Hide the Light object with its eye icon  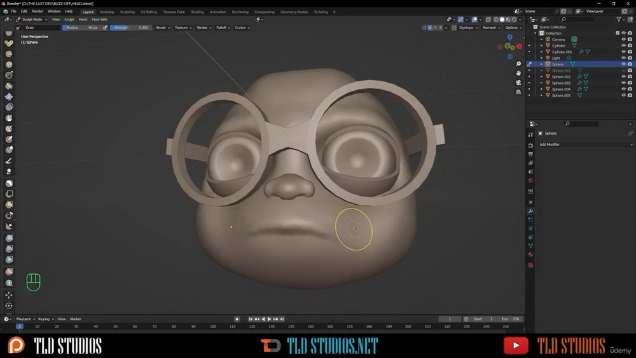click(x=623, y=58)
